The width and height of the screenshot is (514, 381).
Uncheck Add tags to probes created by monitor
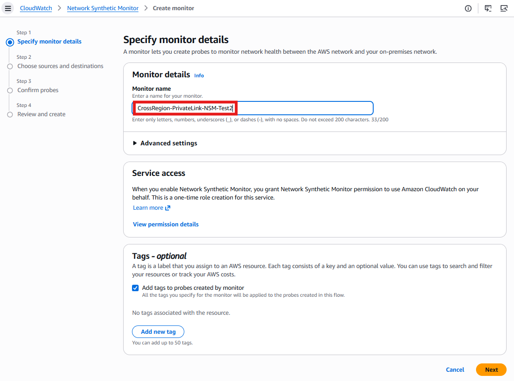pyautogui.click(x=135, y=287)
